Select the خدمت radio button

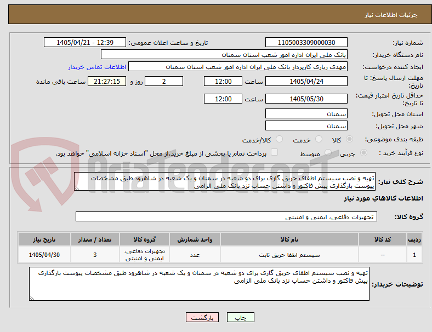[319, 139]
